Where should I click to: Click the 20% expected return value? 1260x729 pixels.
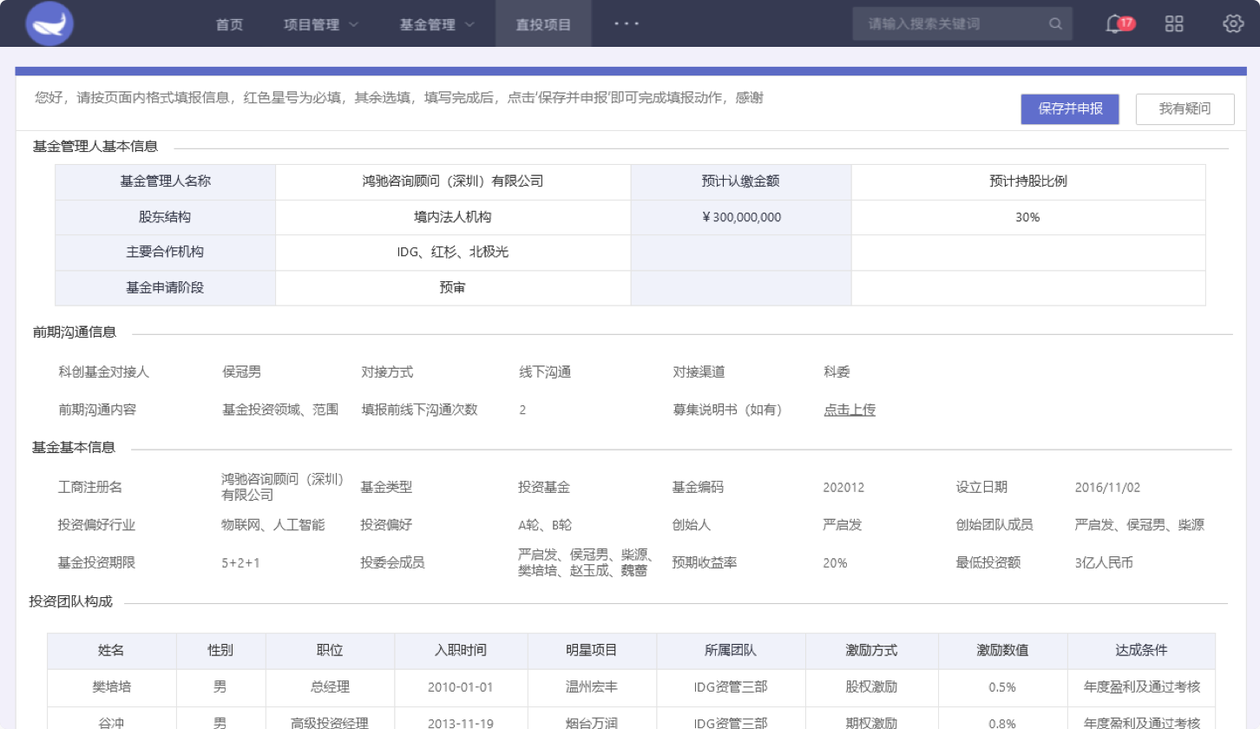point(835,562)
